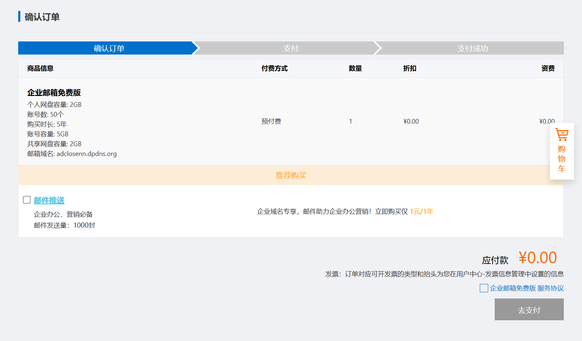Select the 支付 step in progress bar
This screenshot has height=341, width=582.
coord(291,48)
